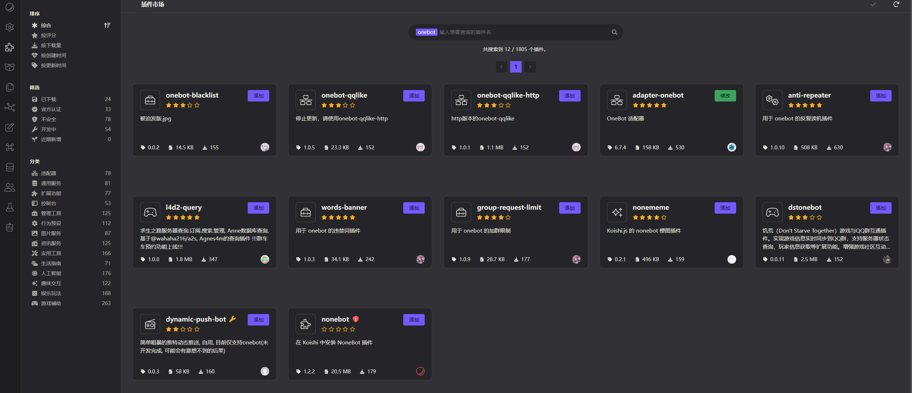The height and width of the screenshot is (393, 912).
Task: Toggle the 不安全 filter
Action: coord(49,119)
